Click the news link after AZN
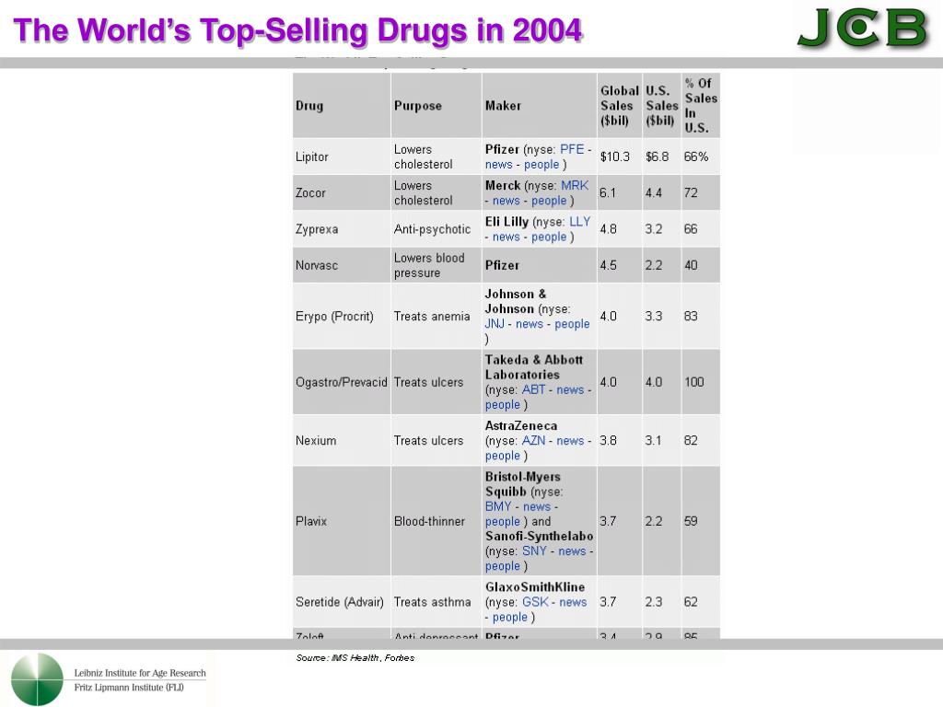Screen dimensions: 943x707 [x=570, y=441]
